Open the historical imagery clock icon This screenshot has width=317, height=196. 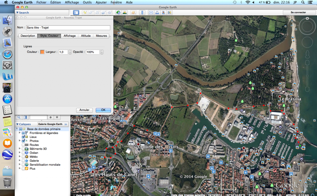coord(118,13)
